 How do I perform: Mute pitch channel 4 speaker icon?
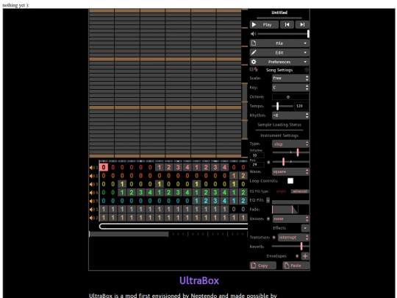(x=92, y=193)
